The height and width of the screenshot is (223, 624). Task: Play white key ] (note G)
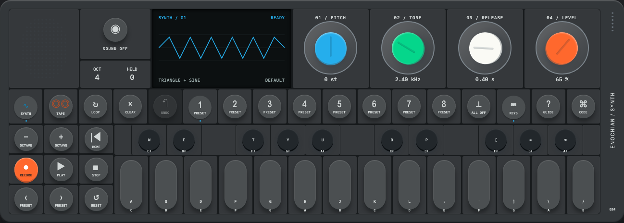[x=513, y=185]
